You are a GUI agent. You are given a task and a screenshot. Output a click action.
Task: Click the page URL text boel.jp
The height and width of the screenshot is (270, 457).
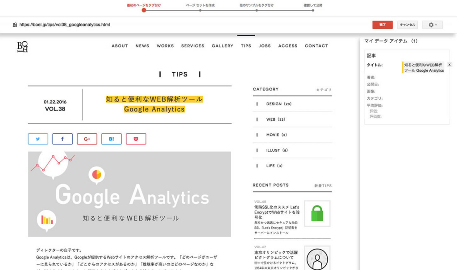[x=64, y=25]
